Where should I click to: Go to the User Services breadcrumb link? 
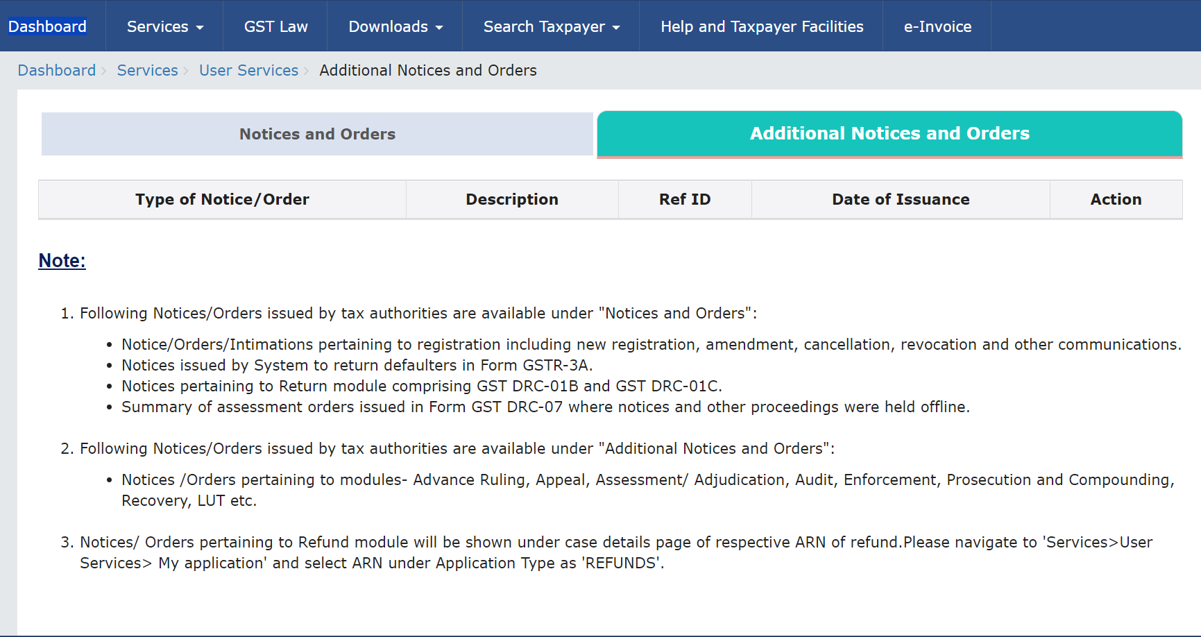(x=248, y=70)
